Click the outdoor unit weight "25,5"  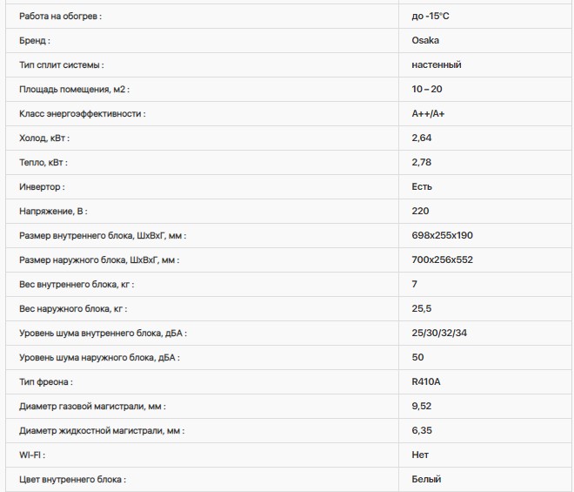pos(422,308)
